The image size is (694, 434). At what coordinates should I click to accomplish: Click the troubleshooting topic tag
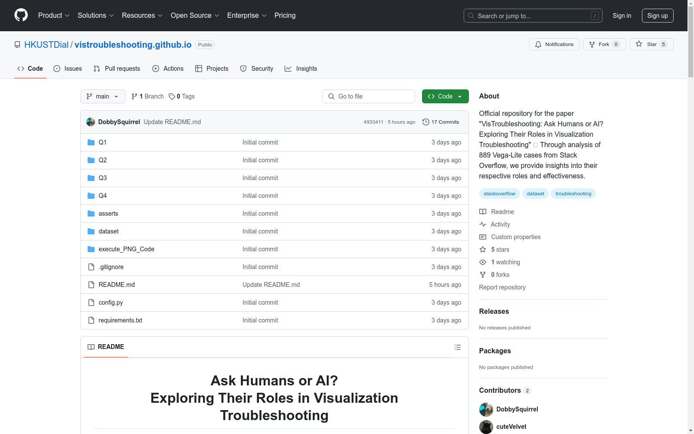[x=573, y=194]
